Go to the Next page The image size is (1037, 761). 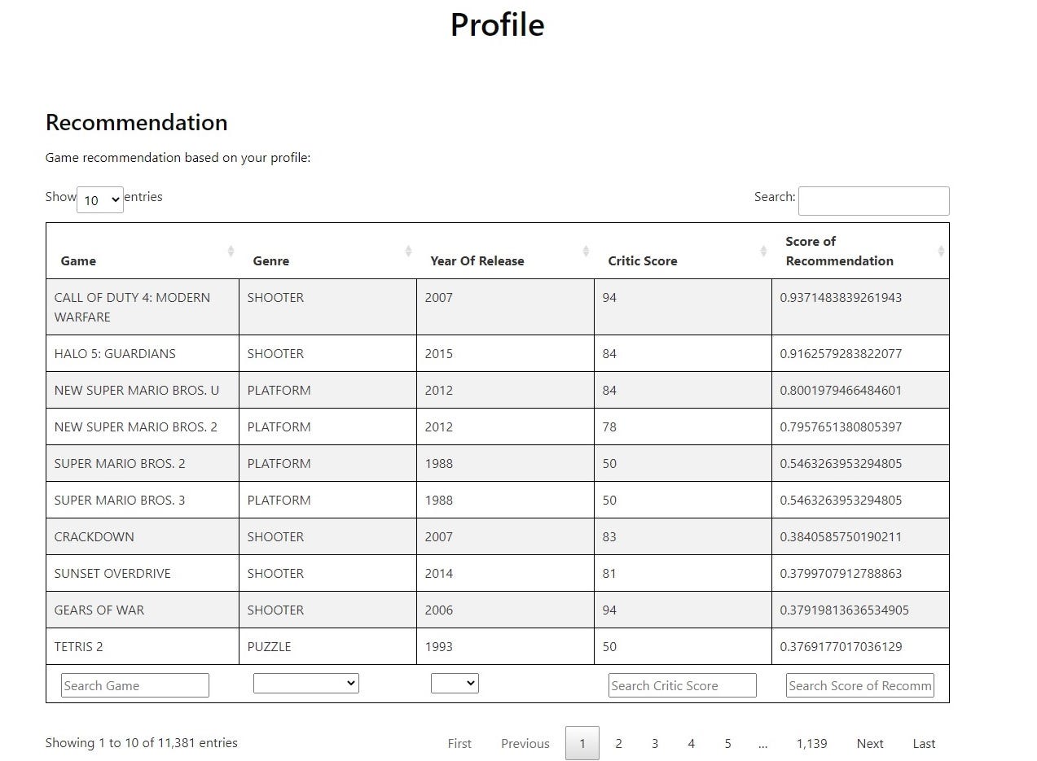click(870, 743)
